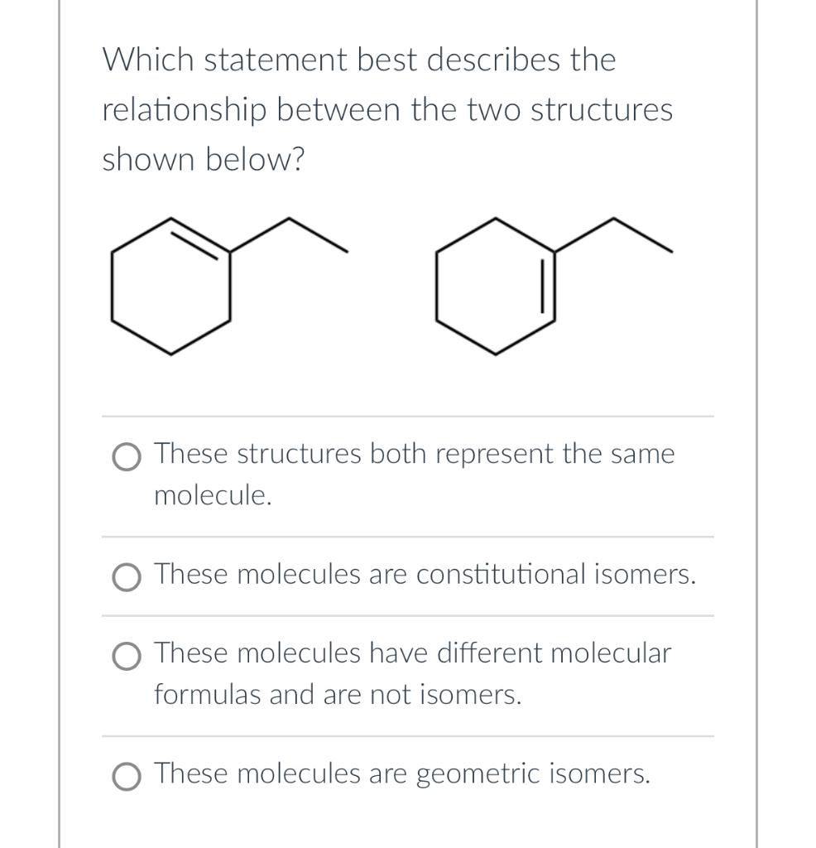Click the whitespace between the two structures
This screenshot has height=848, width=816.
pyautogui.click(x=389, y=290)
